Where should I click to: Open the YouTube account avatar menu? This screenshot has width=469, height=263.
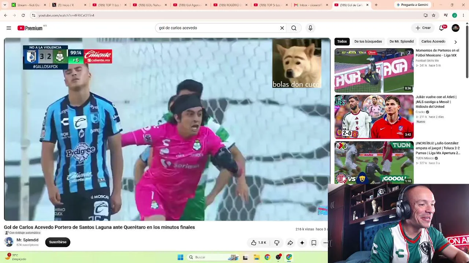click(455, 28)
